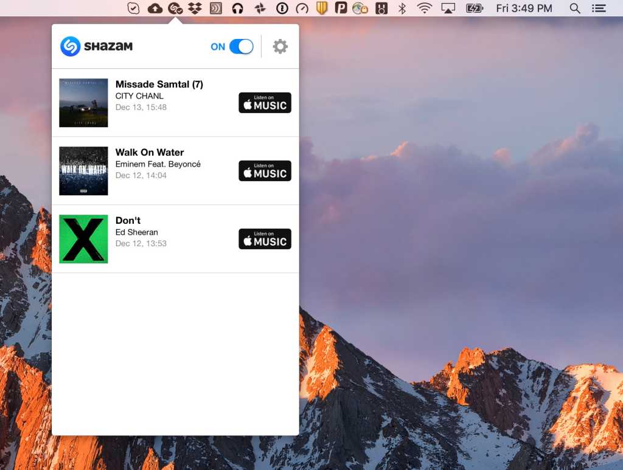Click the Shazam menu bar icon
The height and width of the screenshot is (470, 623).
pyautogui.click(x=175, y=9)
